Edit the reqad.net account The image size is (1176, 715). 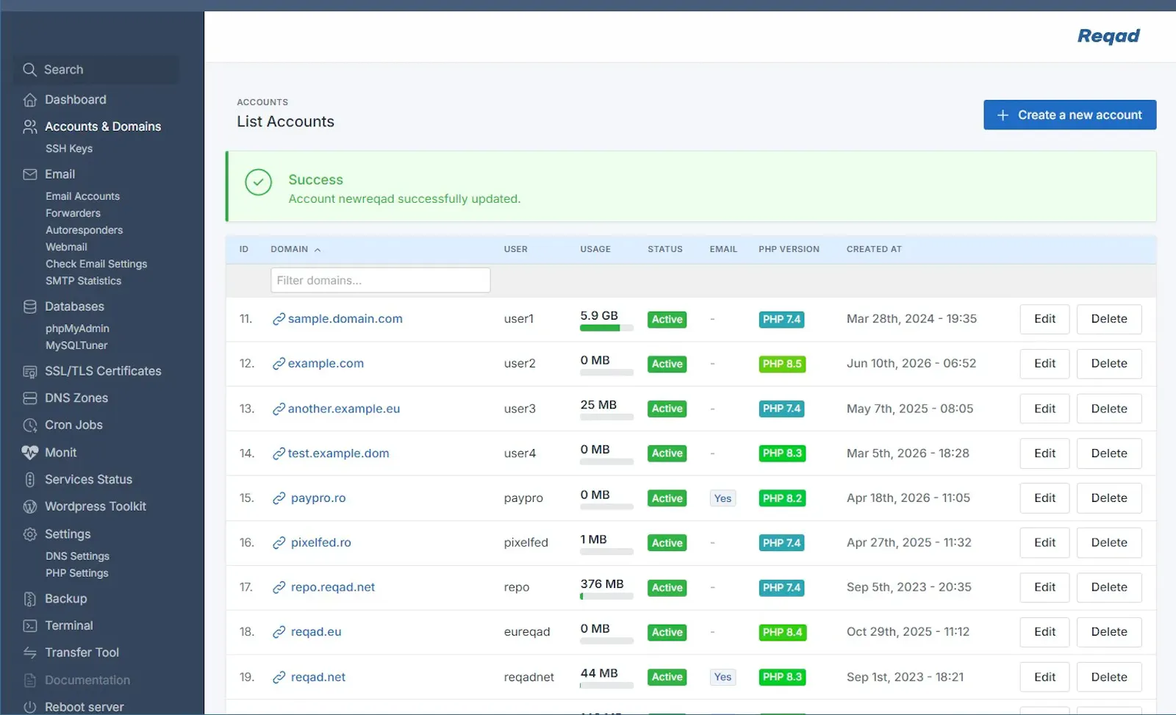click(x=1044, y=677)
